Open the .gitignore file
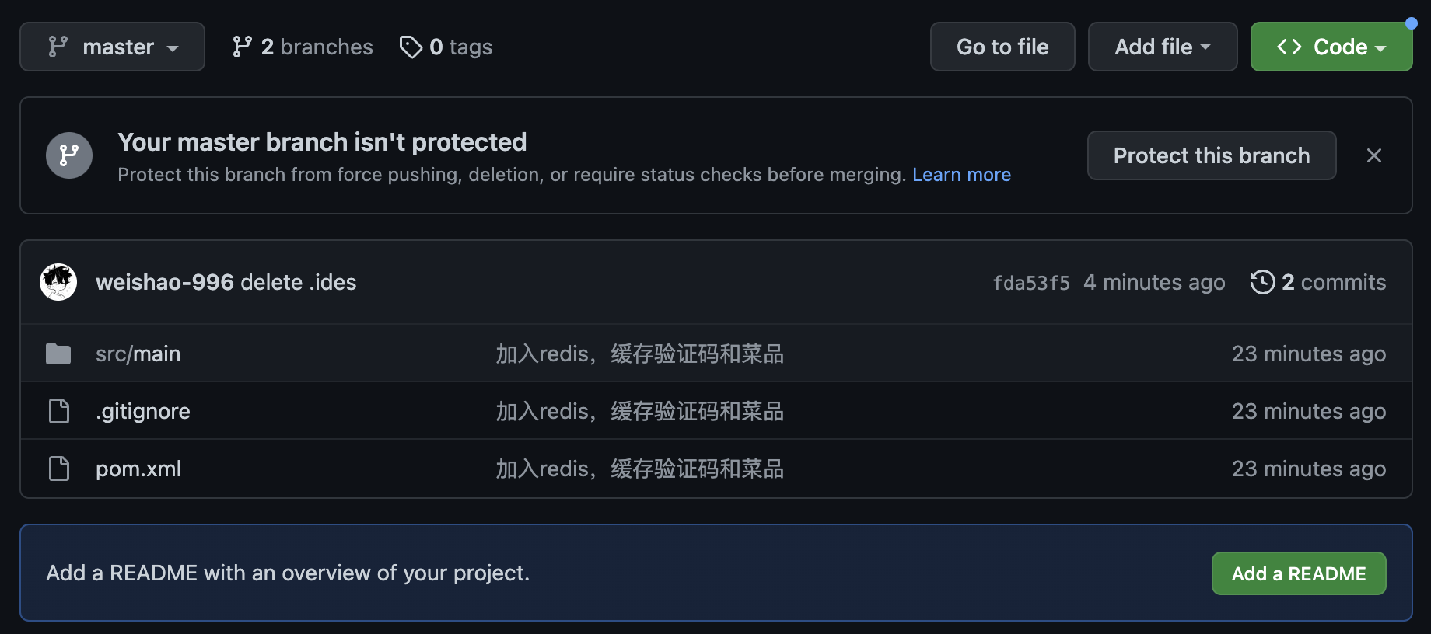This screenshot has width=1431, height=634. 143,411
